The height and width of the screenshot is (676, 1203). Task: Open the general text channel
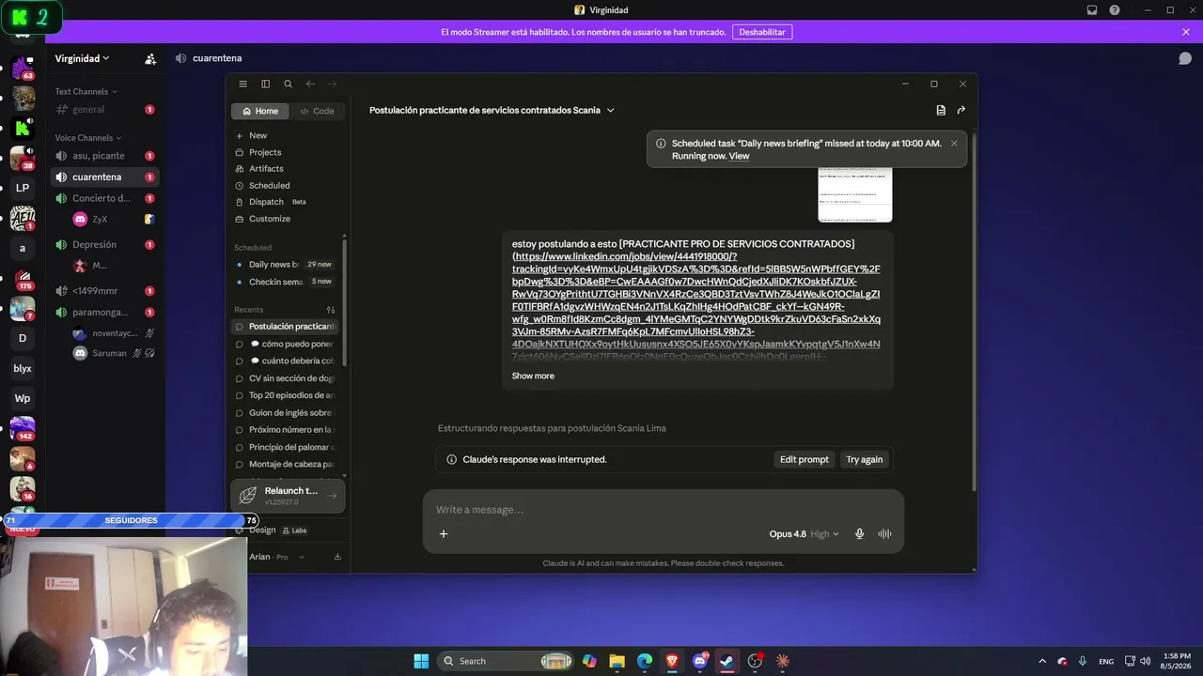(x=103, y=110)
